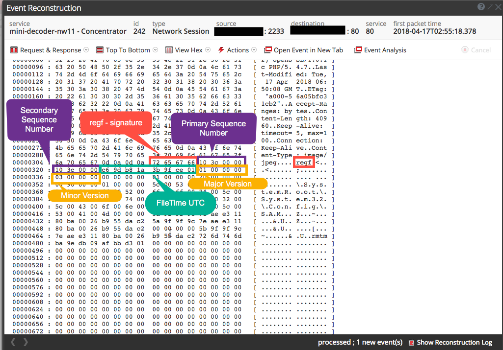503x350 pixels.
Task: Go to the next event arrow
Action: tap(26, 342)
